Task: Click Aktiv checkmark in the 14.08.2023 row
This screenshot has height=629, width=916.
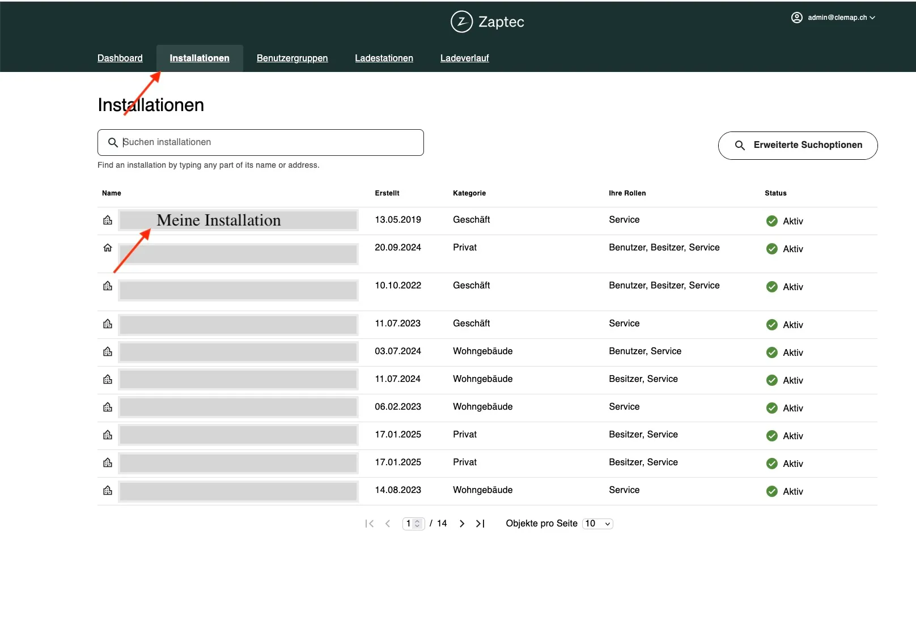Action: tap(771, 491)
